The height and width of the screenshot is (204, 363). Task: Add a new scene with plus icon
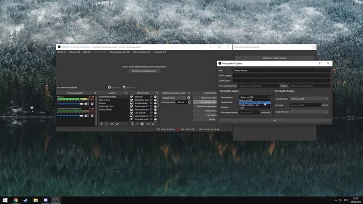click(x=101, y=124)
